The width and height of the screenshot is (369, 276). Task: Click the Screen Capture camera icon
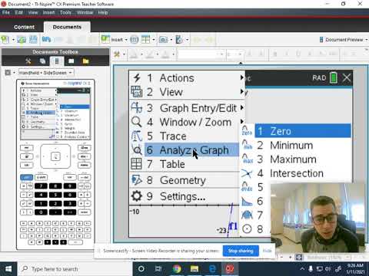[x=163, y=40]
